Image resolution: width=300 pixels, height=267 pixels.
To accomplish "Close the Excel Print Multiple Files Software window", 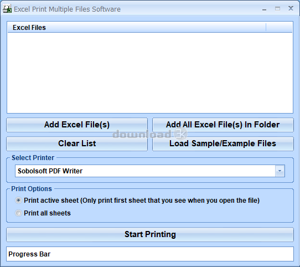I will click(x=291, y=8).
